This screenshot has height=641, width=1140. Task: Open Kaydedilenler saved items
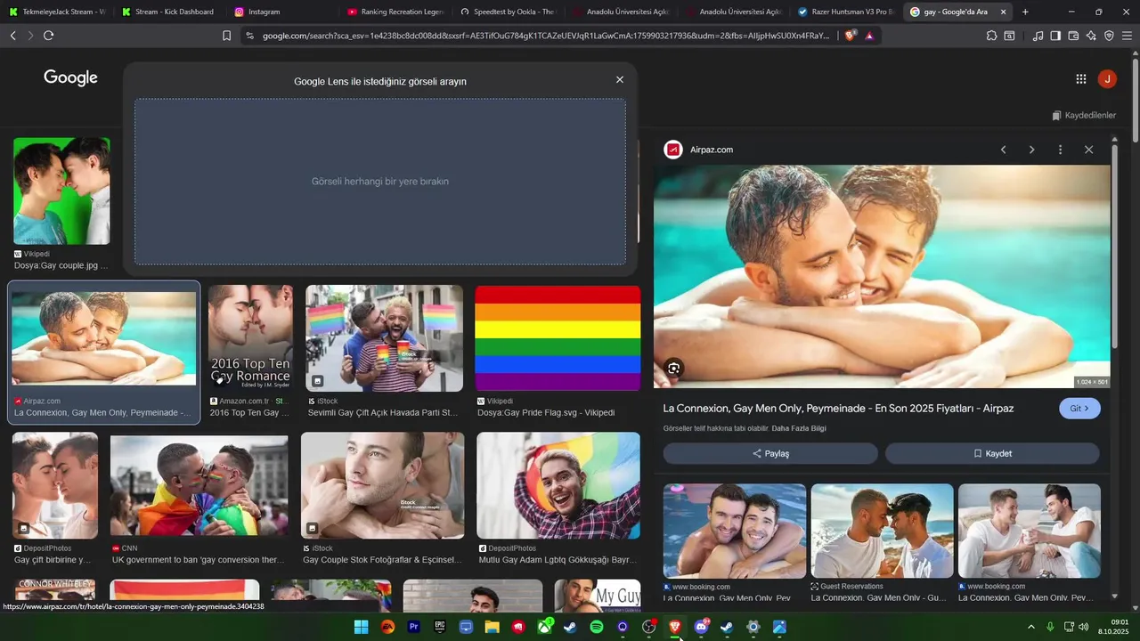coord(1084,116)
